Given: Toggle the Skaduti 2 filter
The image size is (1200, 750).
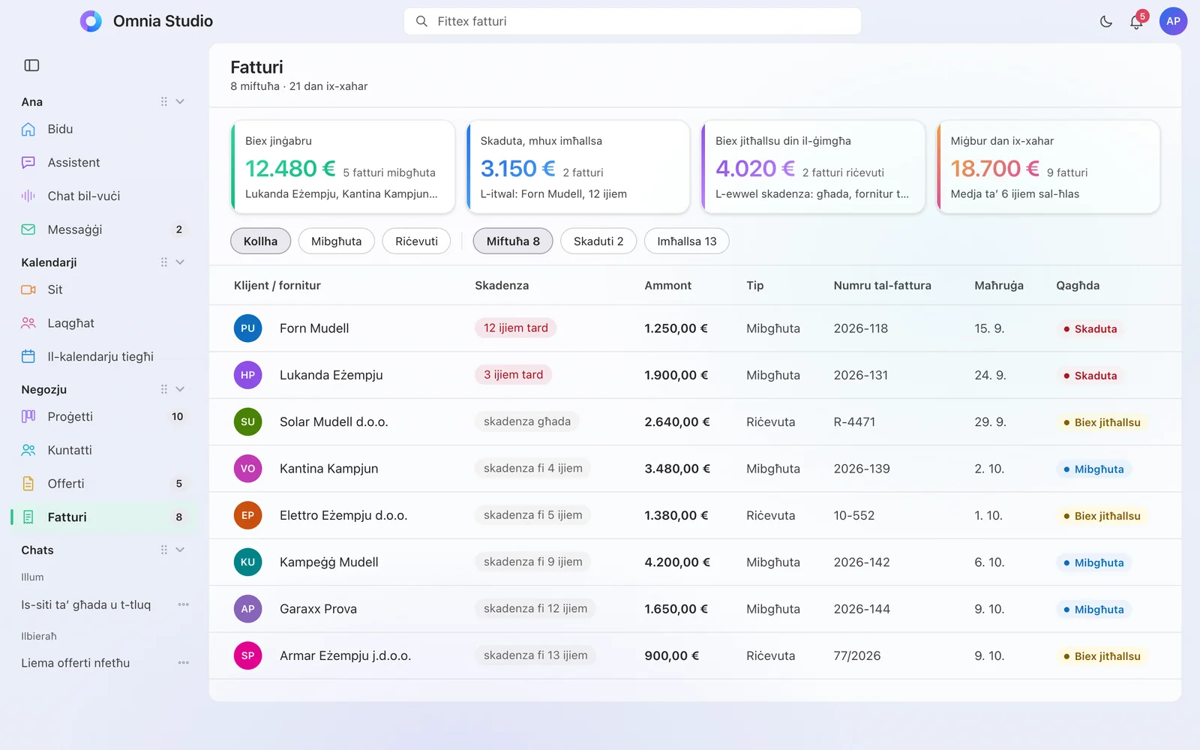Looking at the screenshot, I should 598,241.
